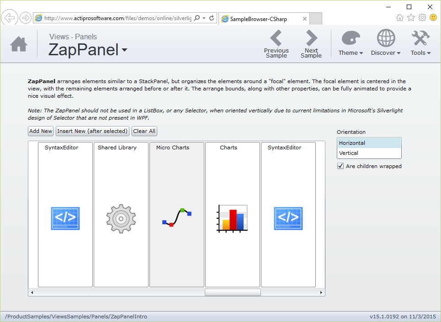Select the SyntaxEditor code icon

(x=65, y=218)
